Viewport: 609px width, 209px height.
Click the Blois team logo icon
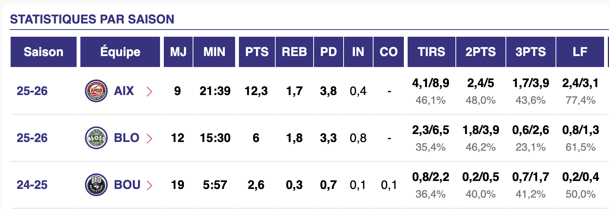(x=96, y=138)
